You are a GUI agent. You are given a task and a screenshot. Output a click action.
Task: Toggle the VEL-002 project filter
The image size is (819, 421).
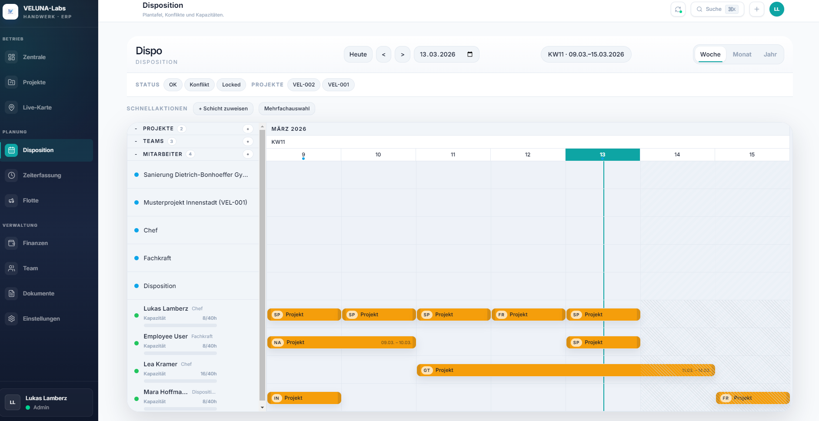(x=303, y=84)
